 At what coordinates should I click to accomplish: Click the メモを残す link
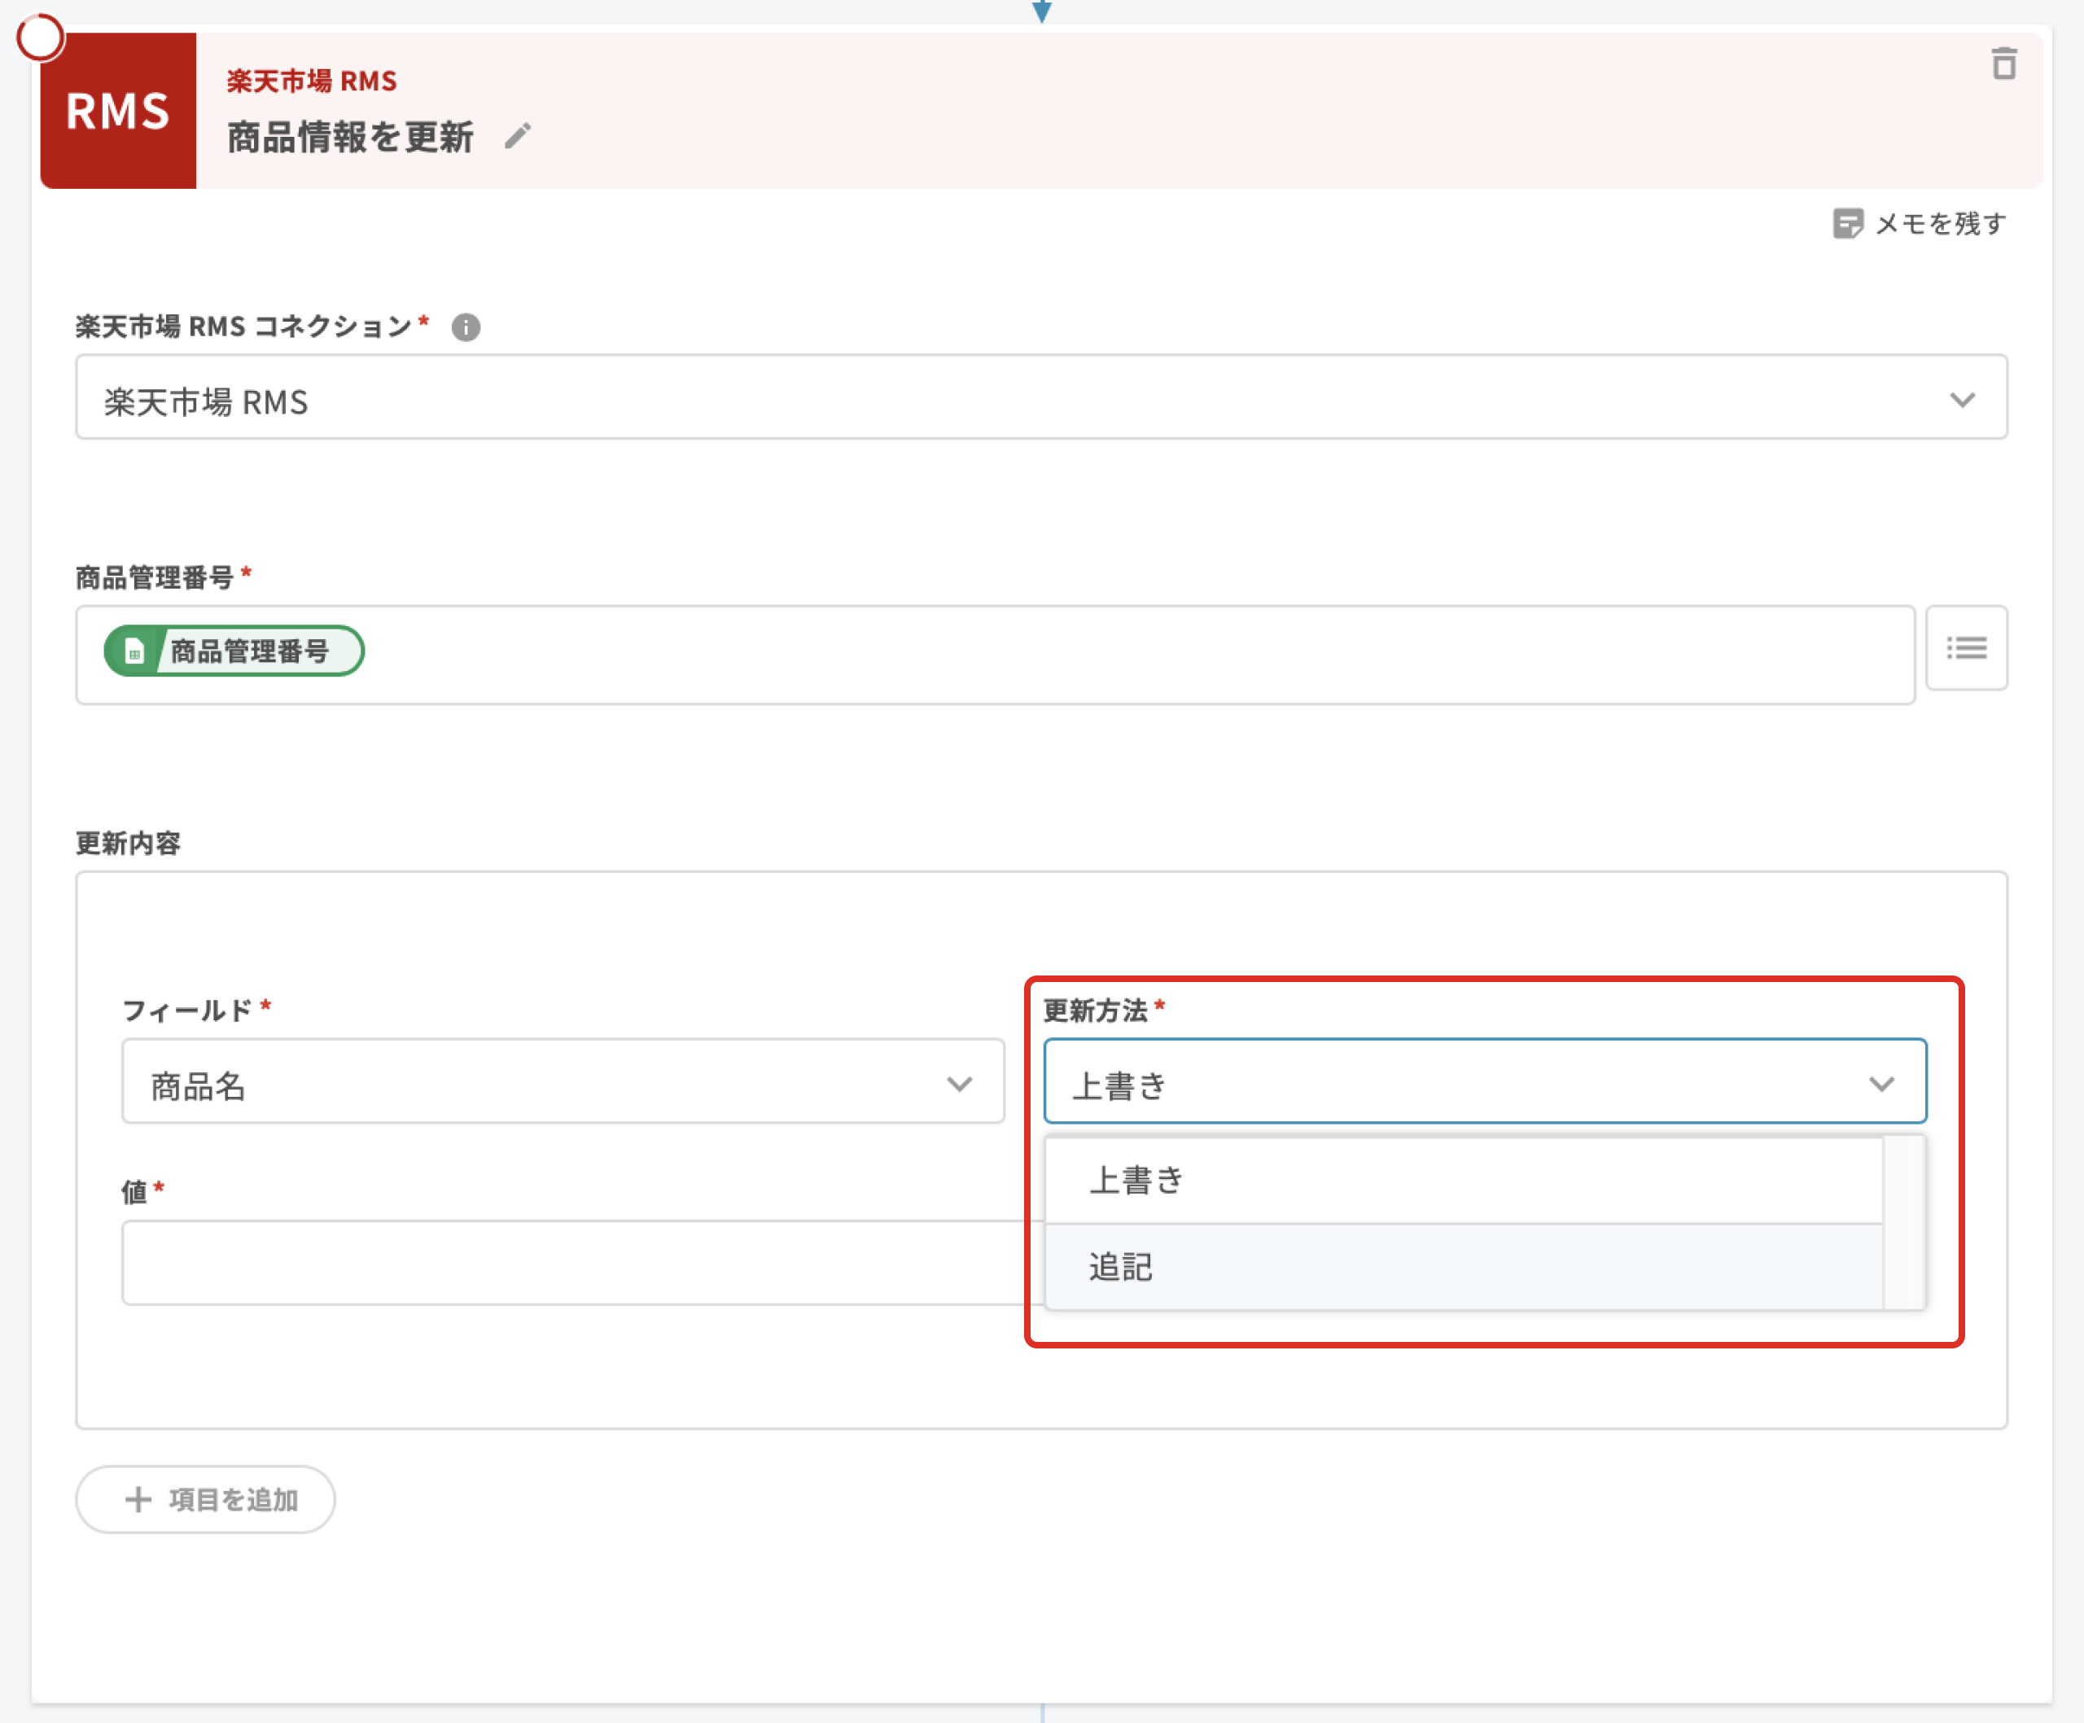click(x=1939, y=223)
